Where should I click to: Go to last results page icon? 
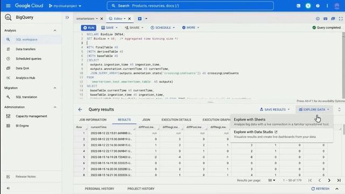339,181
